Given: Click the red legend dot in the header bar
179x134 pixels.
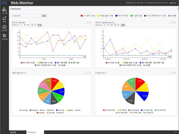Looking at the screenshot, I should click(x=81, y=16).
